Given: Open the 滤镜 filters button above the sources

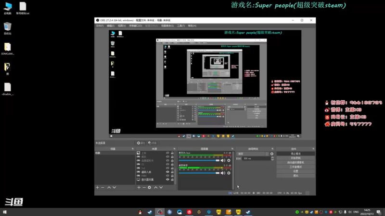Looking at the screenshot, I should [x=153, y=143].
